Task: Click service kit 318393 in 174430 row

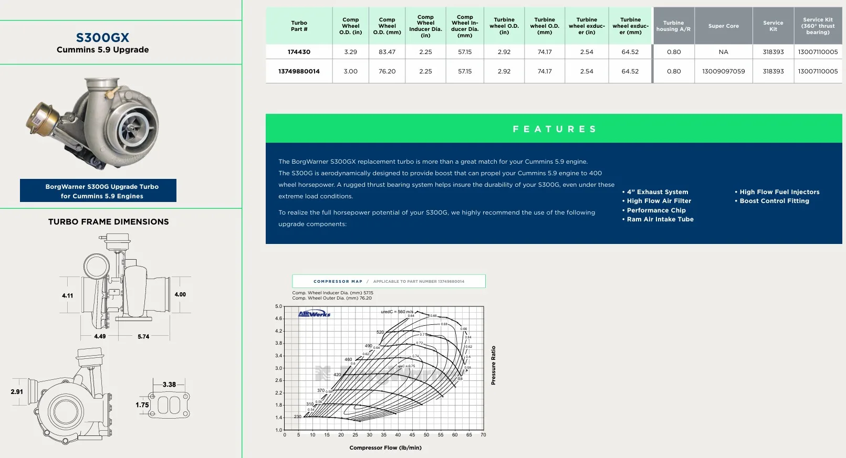Action: (x=773, y=52)
